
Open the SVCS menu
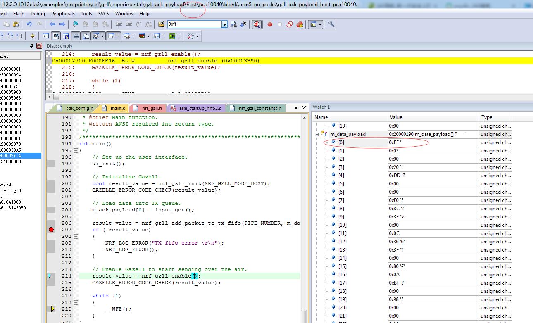pyautogui.click(x=104, y=14)
